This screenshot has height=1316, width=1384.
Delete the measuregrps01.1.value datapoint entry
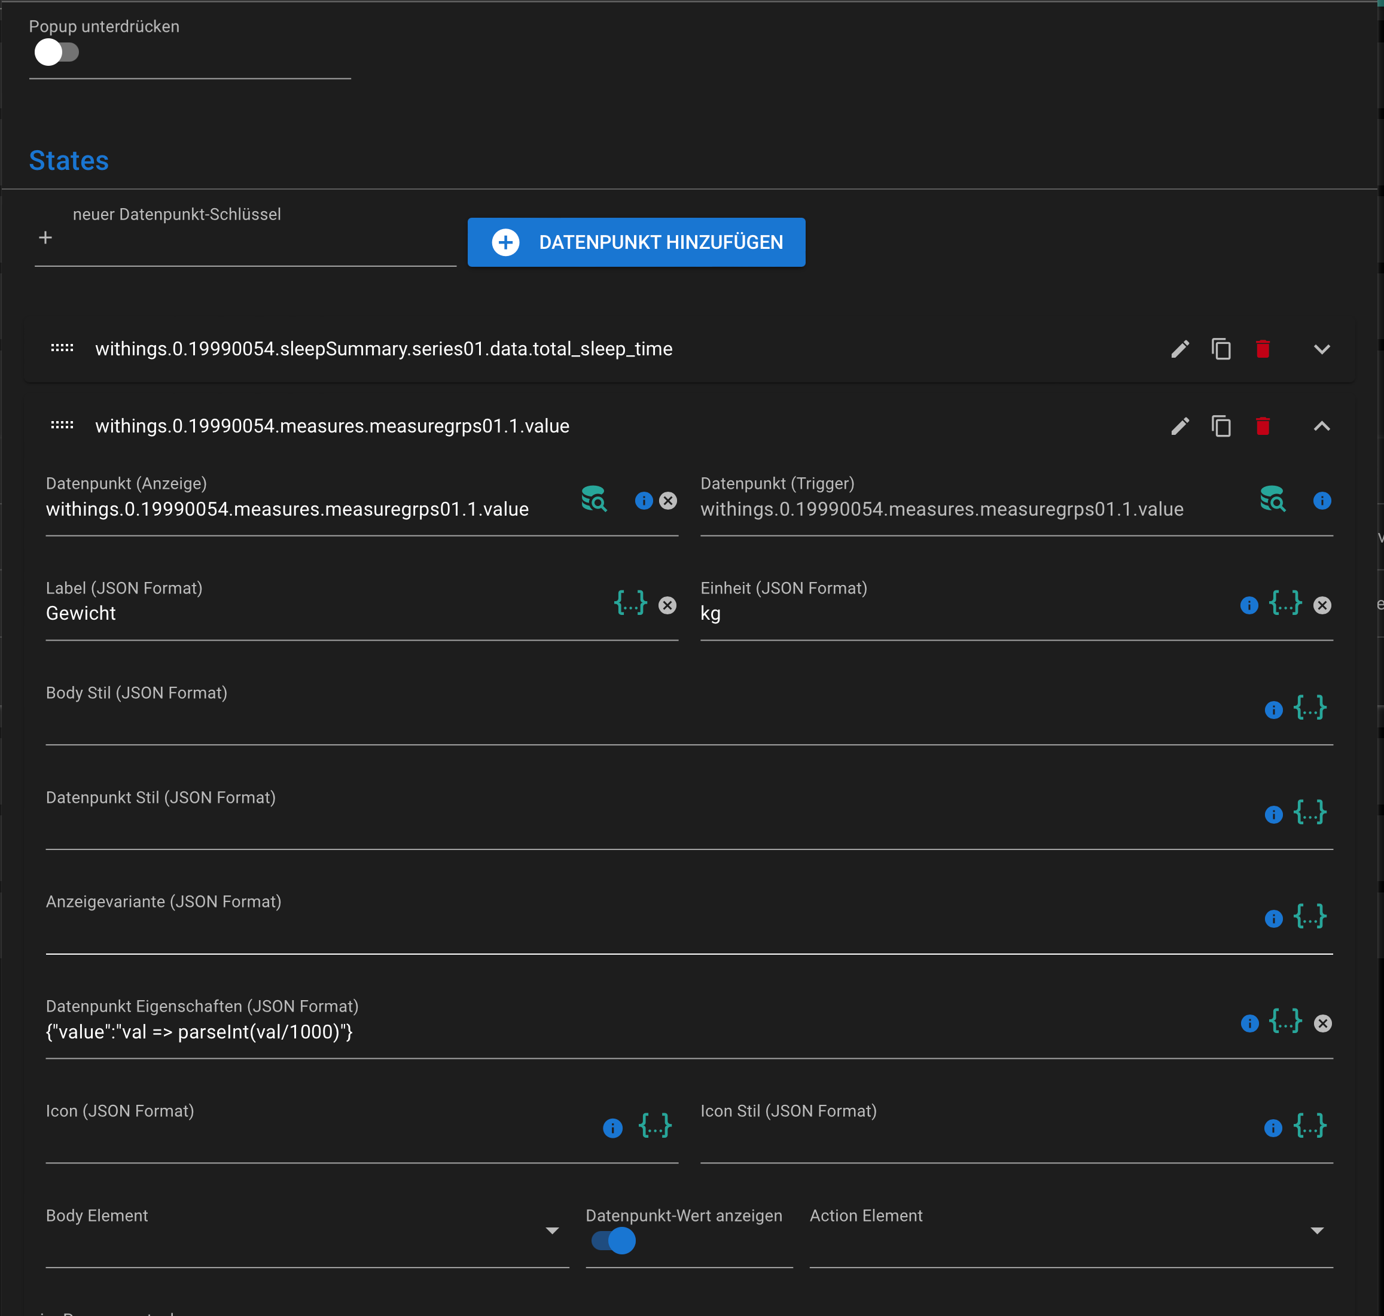tap(1263, 427)
